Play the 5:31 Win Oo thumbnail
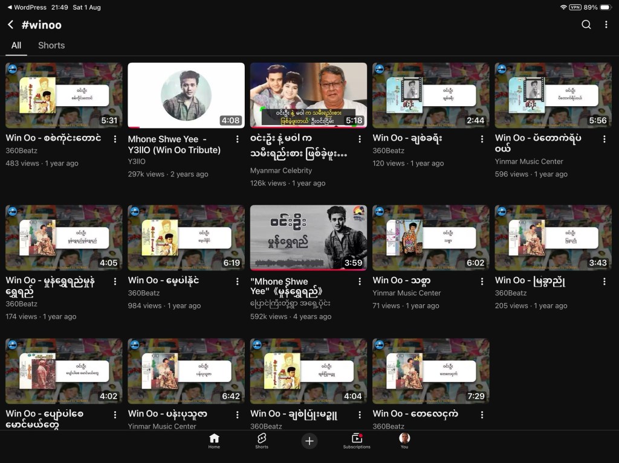The height and width of the screenshot is (463, 619). coord(64,95)
